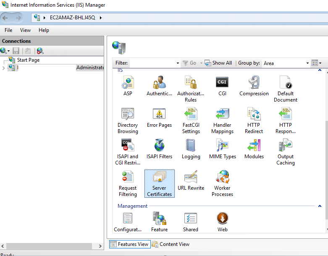The width and height of the screenshot is (328, 256).
Task: Navigate back with the Back arrow
Action: tap(5, 18)
